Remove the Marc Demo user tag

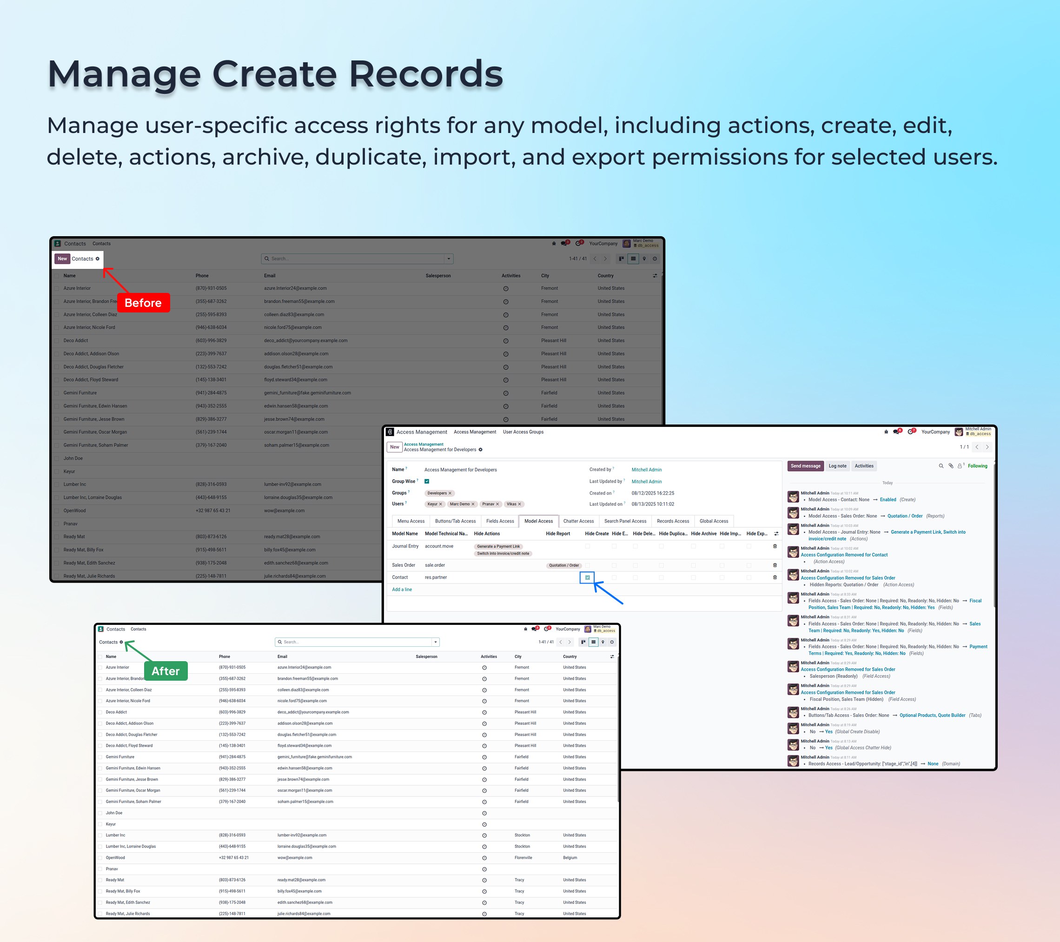[x=473, y=504]
